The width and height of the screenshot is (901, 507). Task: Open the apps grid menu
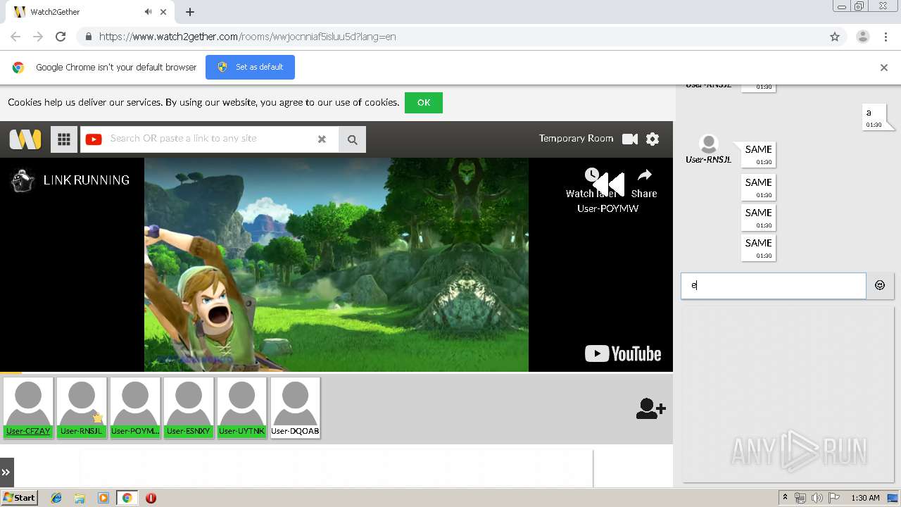[63, 139]
